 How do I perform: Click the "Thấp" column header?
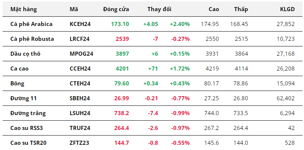tap(241, 9)
